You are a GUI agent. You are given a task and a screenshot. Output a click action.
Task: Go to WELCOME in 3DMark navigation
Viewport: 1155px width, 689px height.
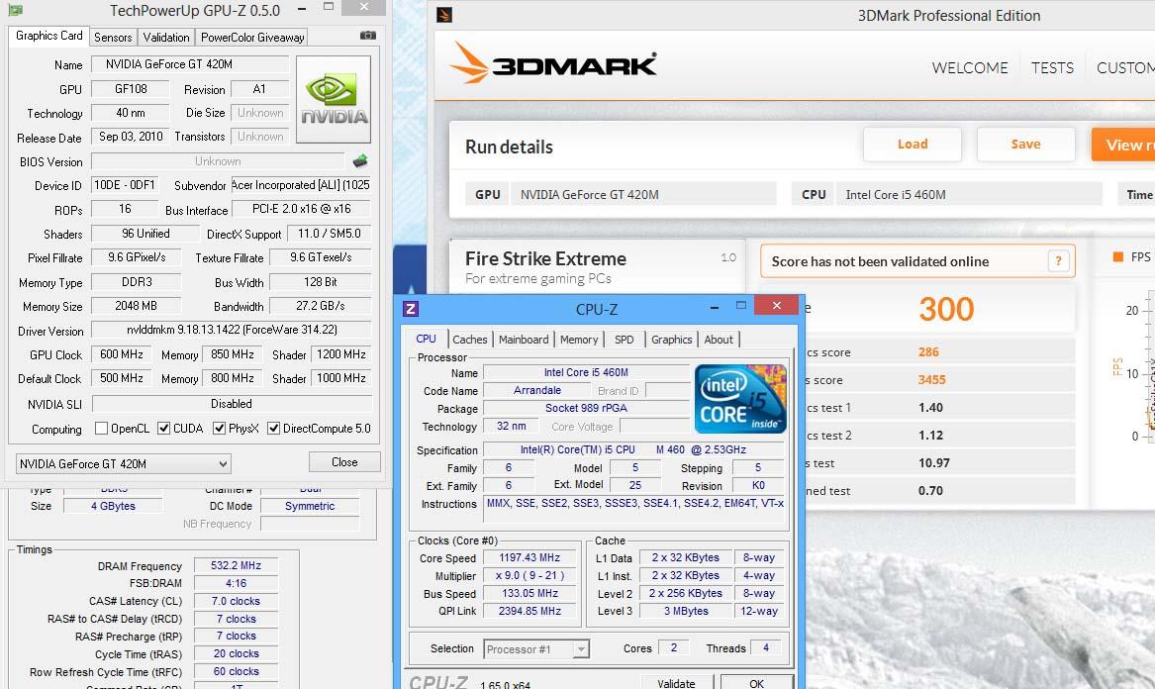point(969,67)
